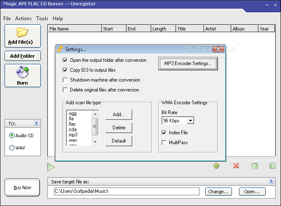This screenshot has width=281, height=206.
Task: Click the move down arrow icon
Action: click(x=273, y=166)
